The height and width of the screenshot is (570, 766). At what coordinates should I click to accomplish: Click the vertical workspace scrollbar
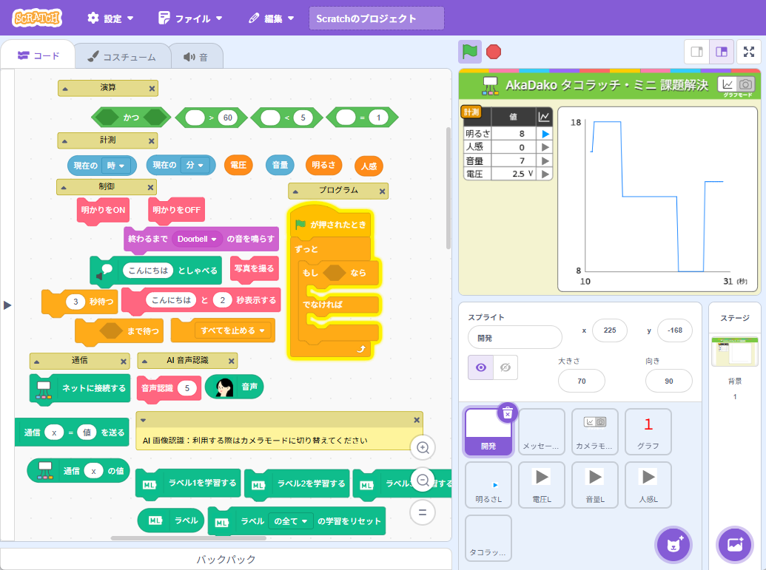click(447, 189)
